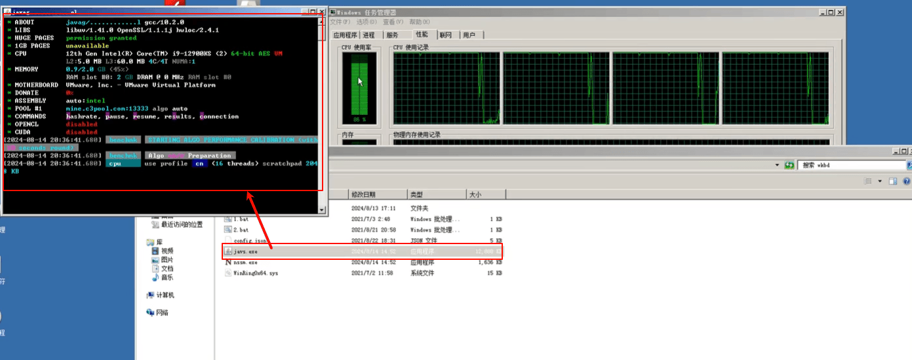The height and width of the screenshot is (360, 912).
Task: Click console scrollbar up arrow
Action: pyautogui.click(x=321, y=22)
